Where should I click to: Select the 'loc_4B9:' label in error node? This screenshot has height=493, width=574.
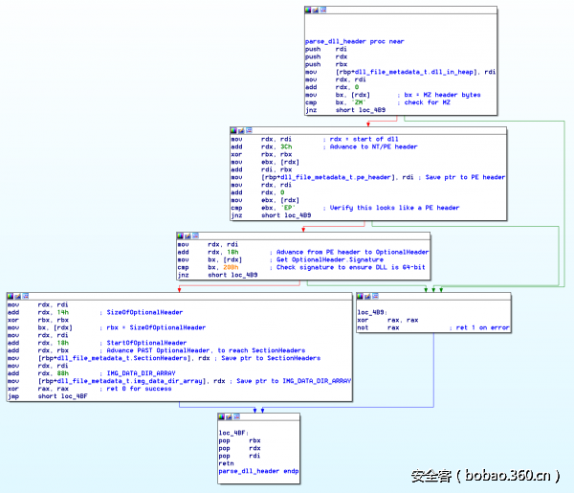pos(371,312)
